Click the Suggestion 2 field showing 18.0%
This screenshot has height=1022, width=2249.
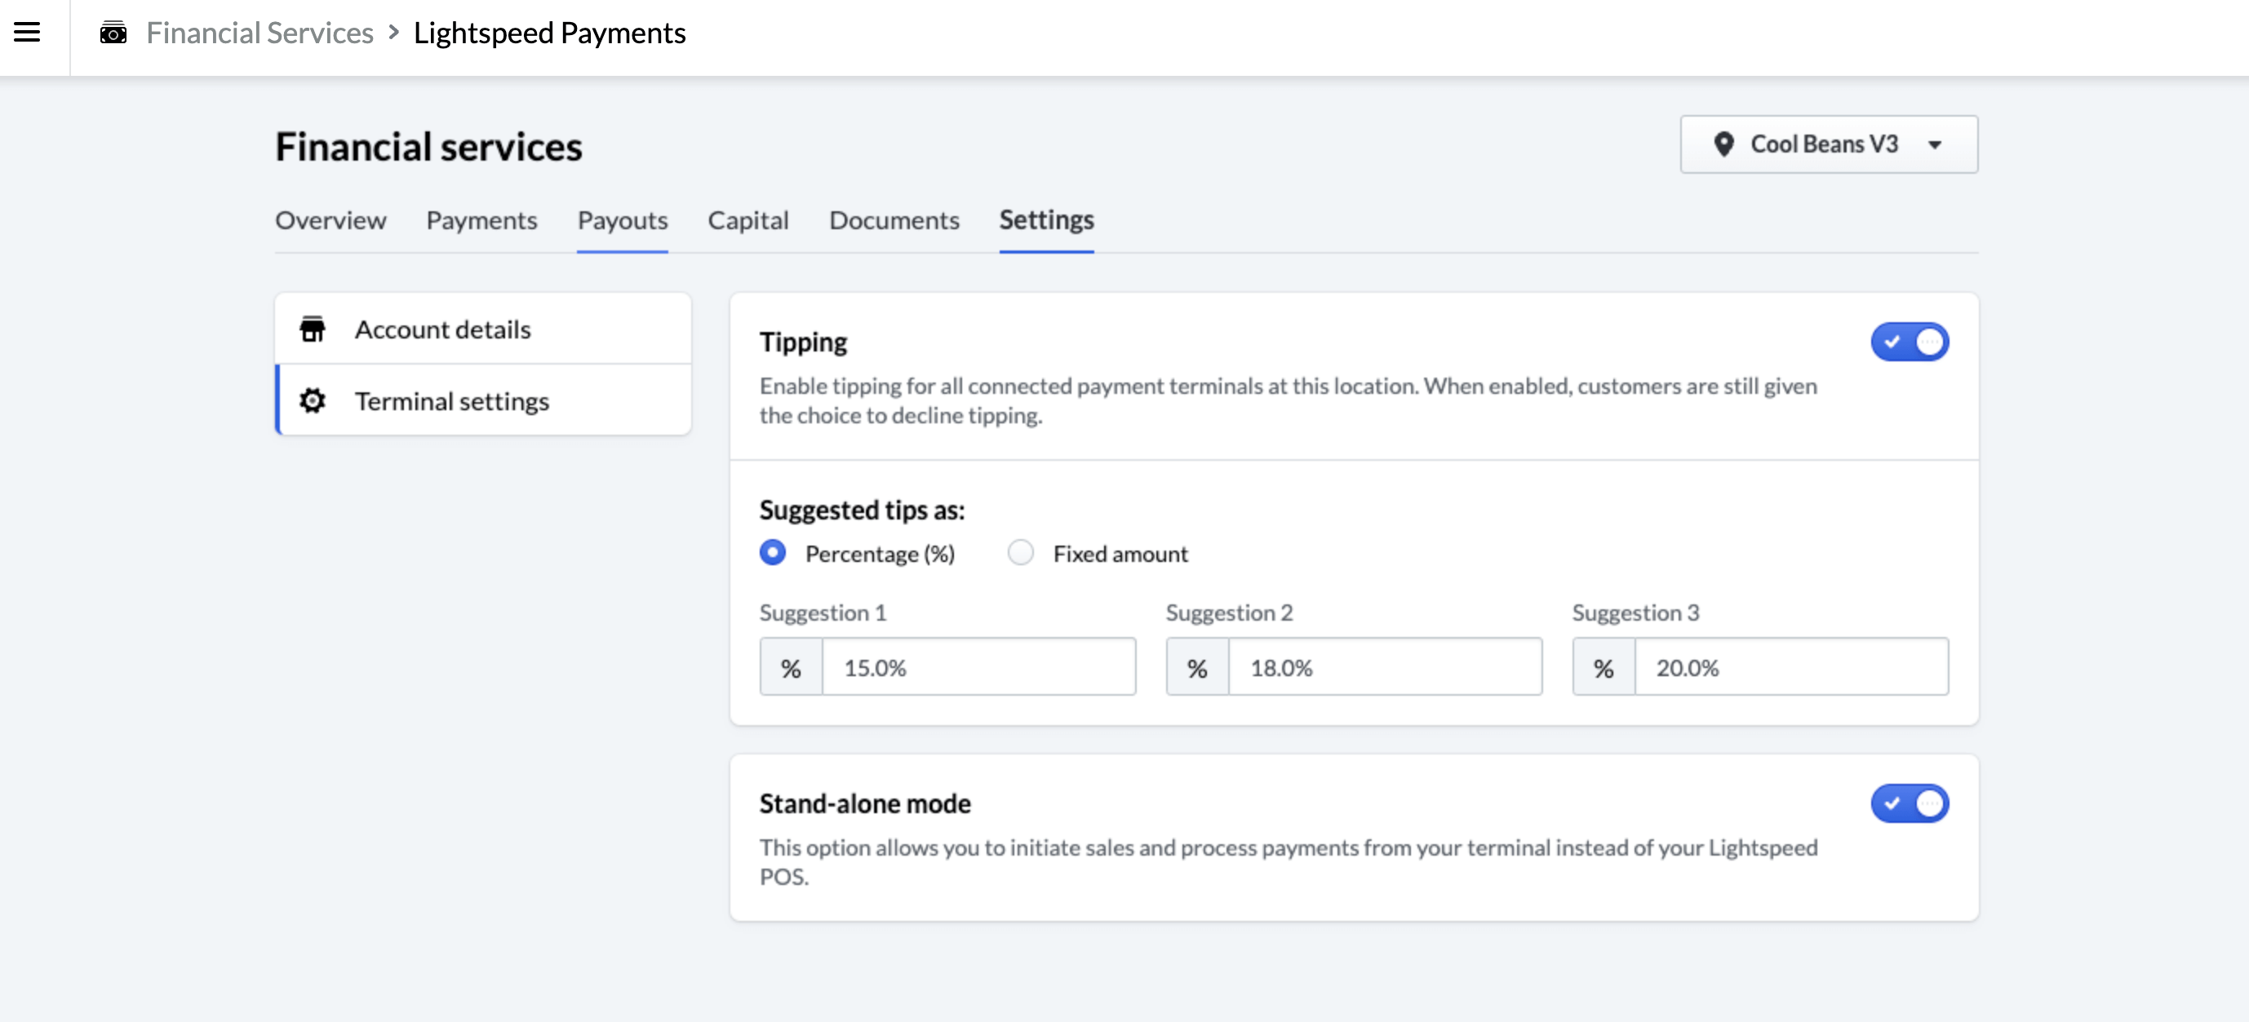click(x=1384, y=666)
